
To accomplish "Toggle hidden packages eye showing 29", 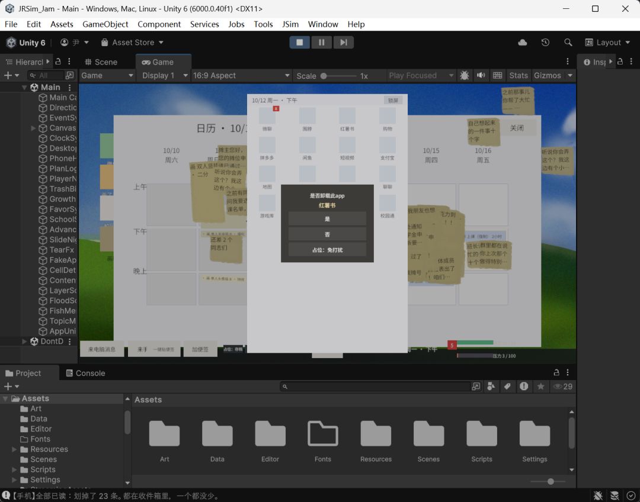I will tap(563, 386).
